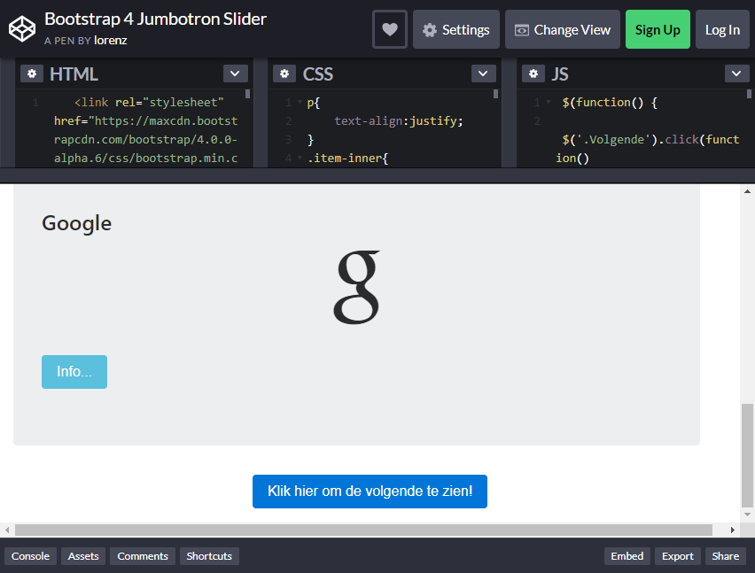Open the Comments panel
Image resolution: width=755 pixels, height=573 pixels.
point(143,556)
